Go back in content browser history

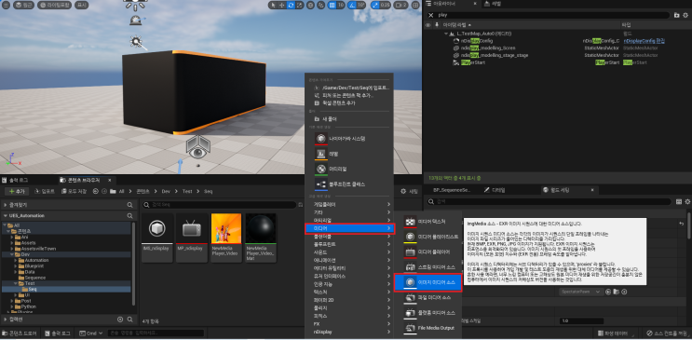pyautogui.click(x=96, y=191)
